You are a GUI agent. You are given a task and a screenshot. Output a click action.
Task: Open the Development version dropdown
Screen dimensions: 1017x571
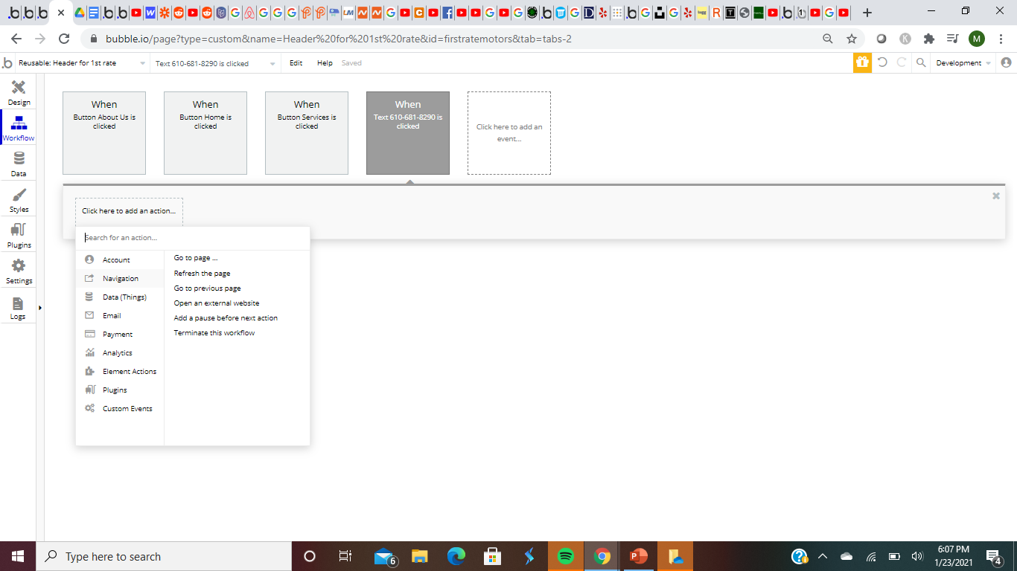click(x=963, y=63)
